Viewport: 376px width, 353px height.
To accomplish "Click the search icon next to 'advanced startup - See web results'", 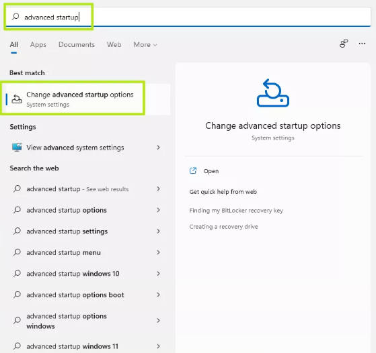I will click(x=17, y=189).
